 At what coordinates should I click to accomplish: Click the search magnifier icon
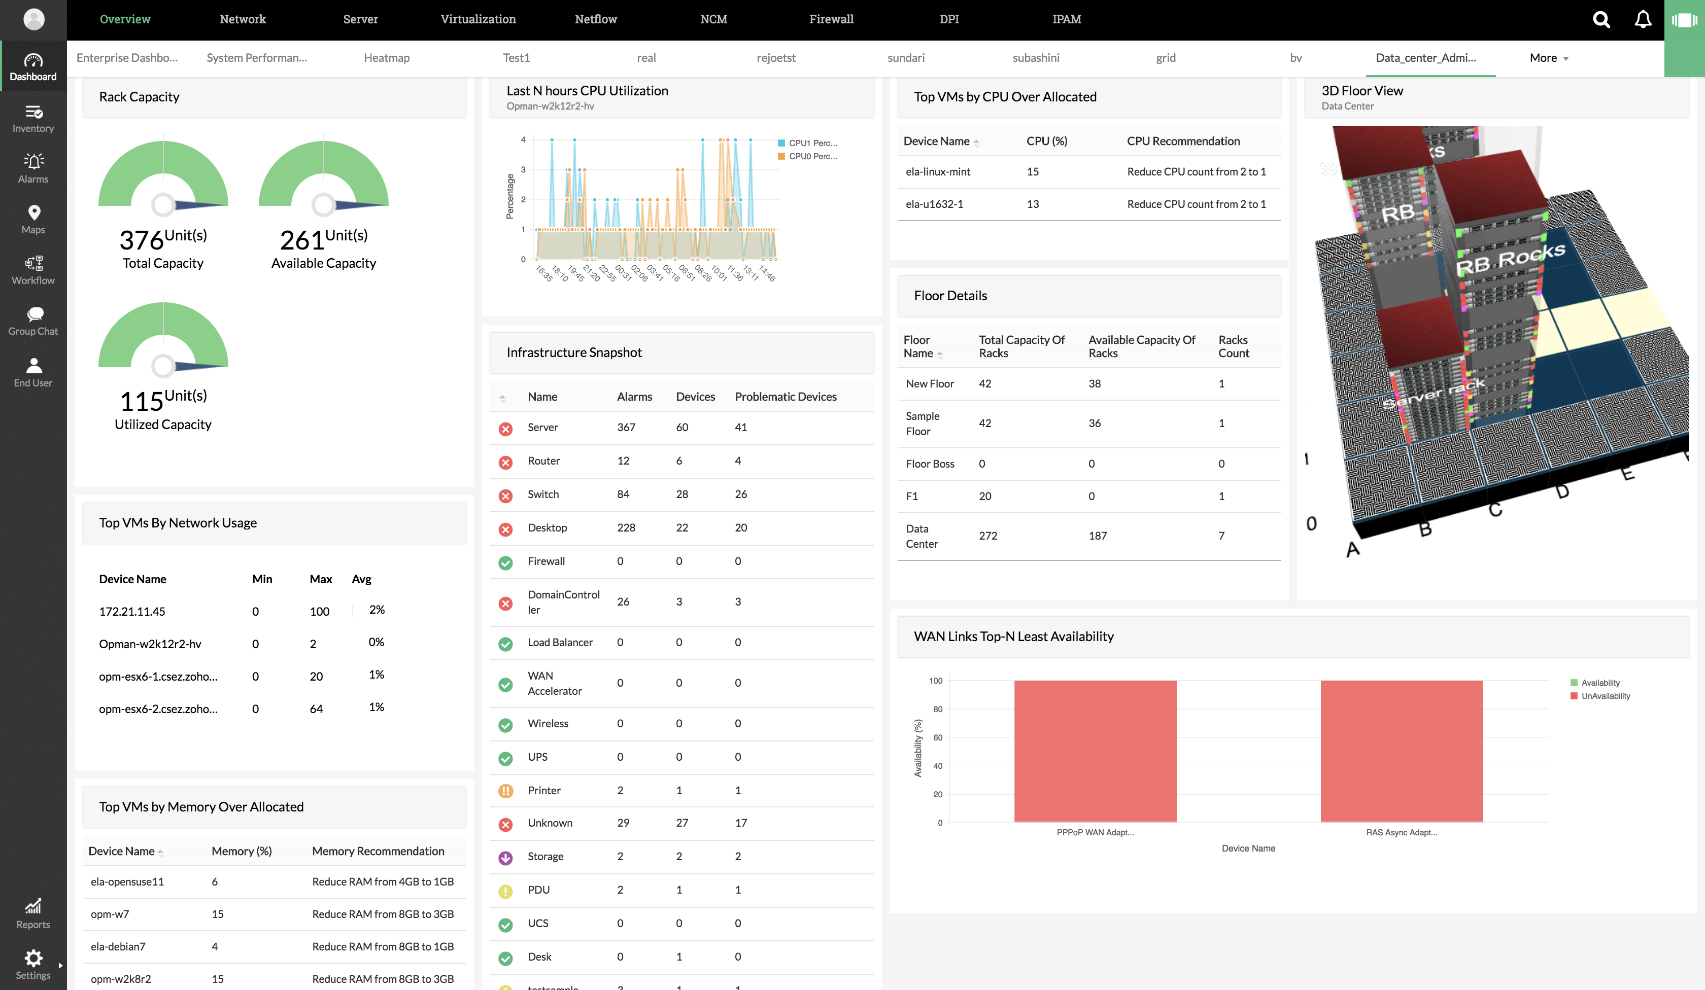coord(1601,20)
